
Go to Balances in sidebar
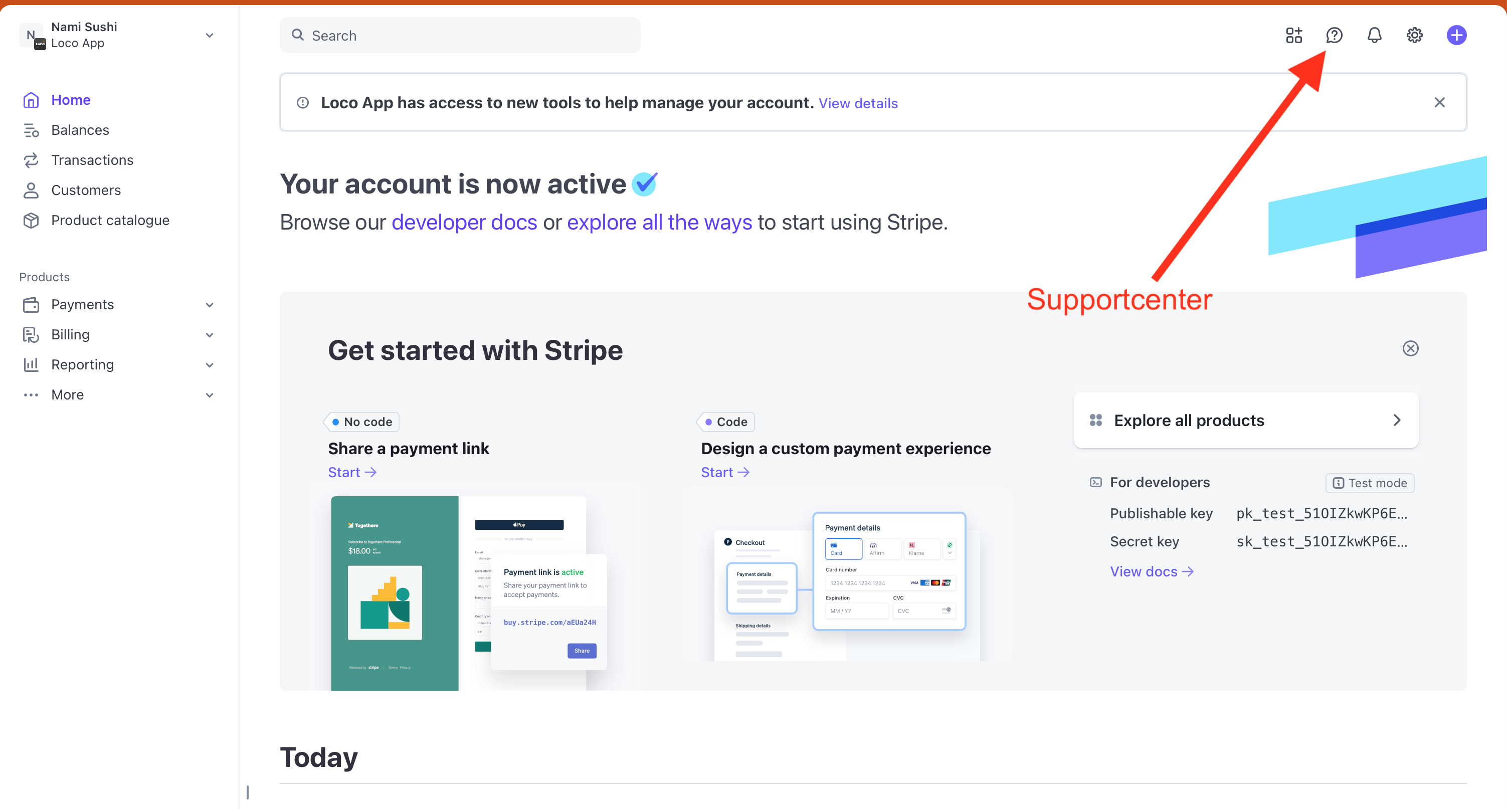tap(80, 130)
